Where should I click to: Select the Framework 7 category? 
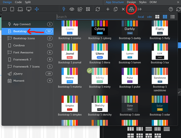[x=28, y=59]
